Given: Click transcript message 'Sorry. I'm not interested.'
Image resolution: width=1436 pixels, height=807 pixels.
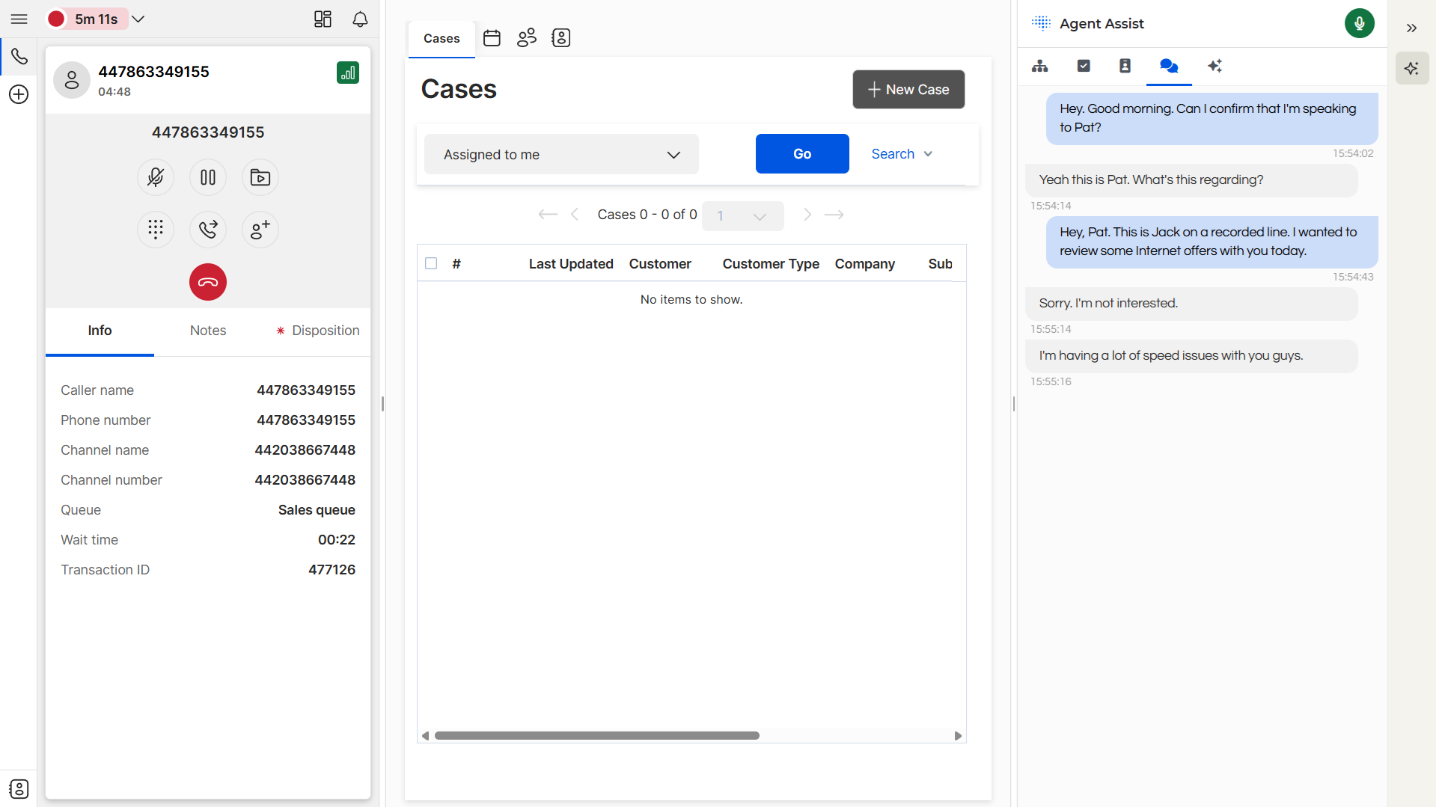Looking at the screenshot, I should [x=1191, y=304].
